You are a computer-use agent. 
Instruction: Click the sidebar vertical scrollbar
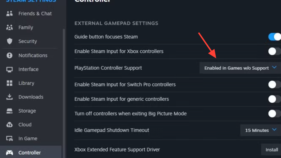point(64,85)
